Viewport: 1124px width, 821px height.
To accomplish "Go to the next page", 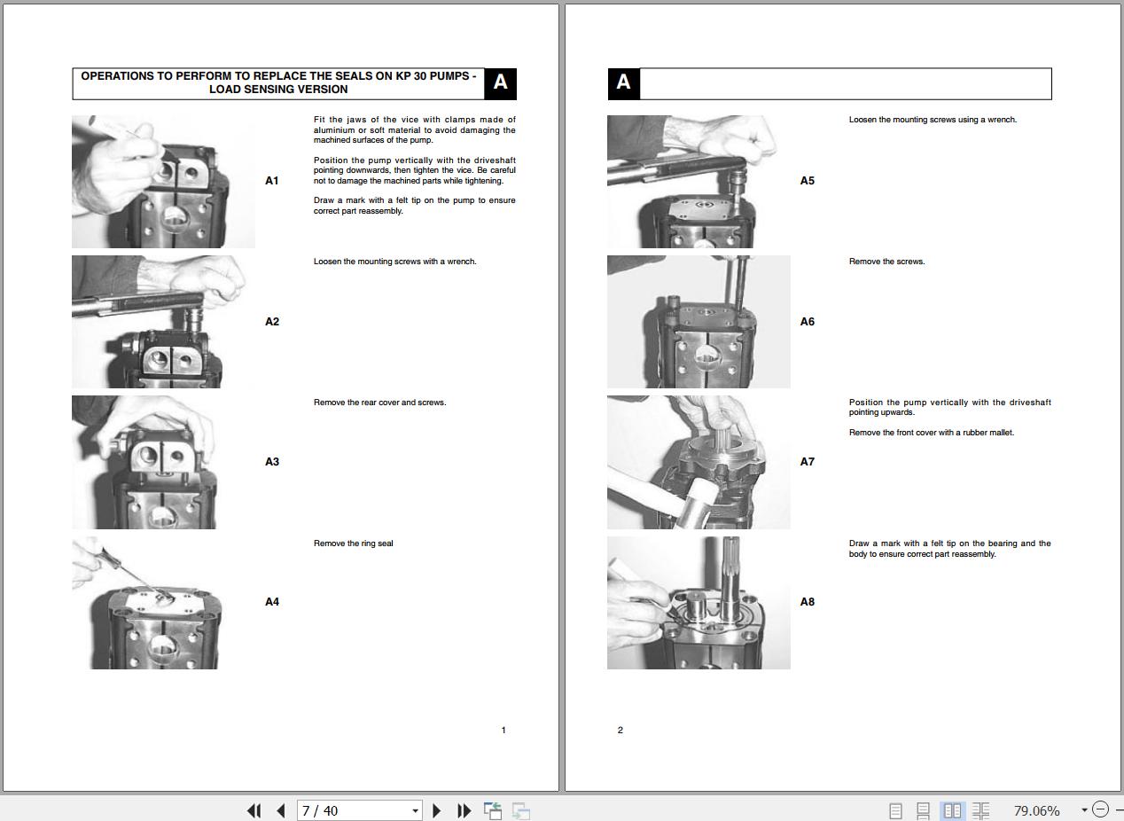I will click(x=436, y=810).
